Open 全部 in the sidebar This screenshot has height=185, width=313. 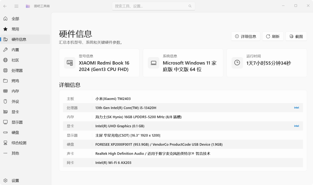[25, 19]
